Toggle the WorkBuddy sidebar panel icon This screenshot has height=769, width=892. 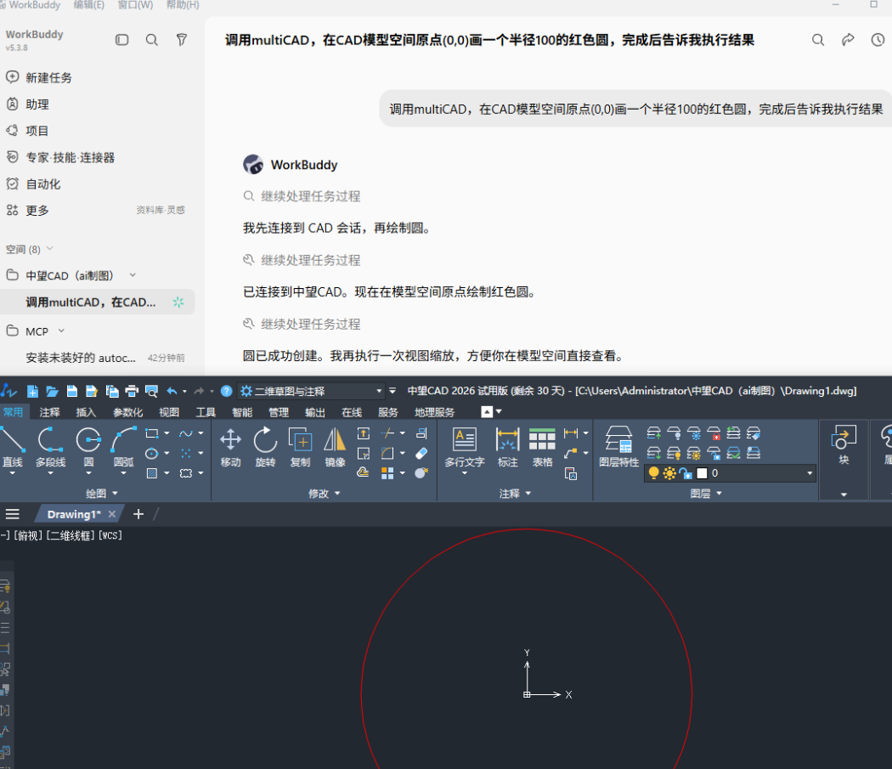(x=121, y=40)
